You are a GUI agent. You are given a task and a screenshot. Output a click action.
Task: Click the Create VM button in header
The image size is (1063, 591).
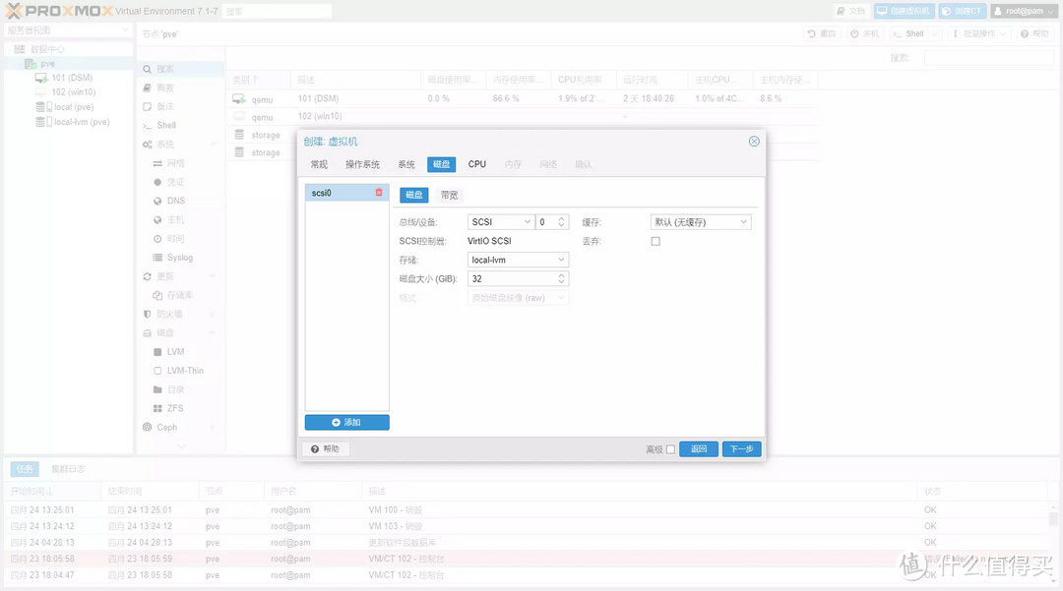tap(905, 11)
